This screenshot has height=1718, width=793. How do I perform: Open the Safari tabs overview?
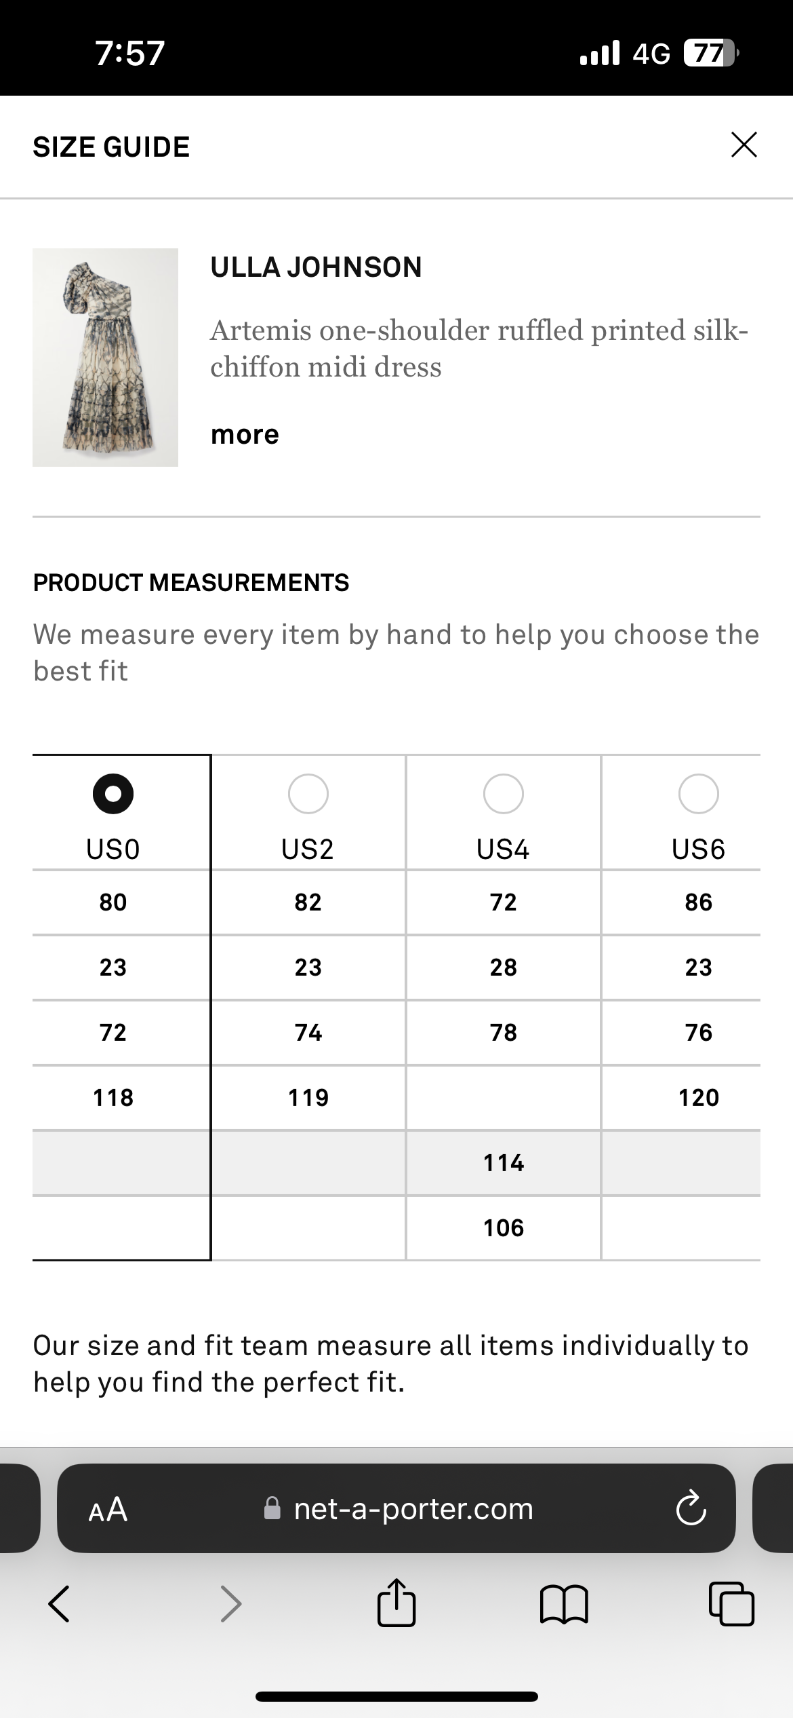(x=731, y=1604)
